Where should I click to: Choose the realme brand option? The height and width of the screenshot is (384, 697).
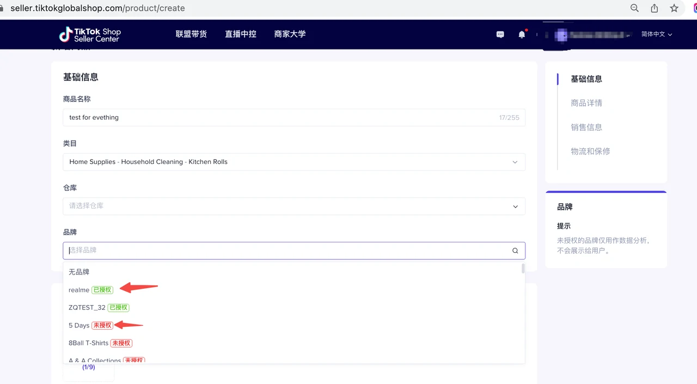pos(79,290)
